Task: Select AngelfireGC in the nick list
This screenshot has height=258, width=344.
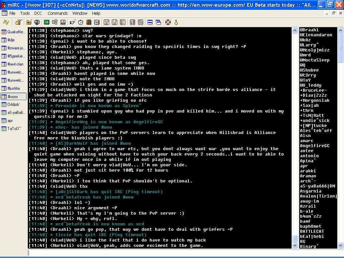Action: click(314, 146)
